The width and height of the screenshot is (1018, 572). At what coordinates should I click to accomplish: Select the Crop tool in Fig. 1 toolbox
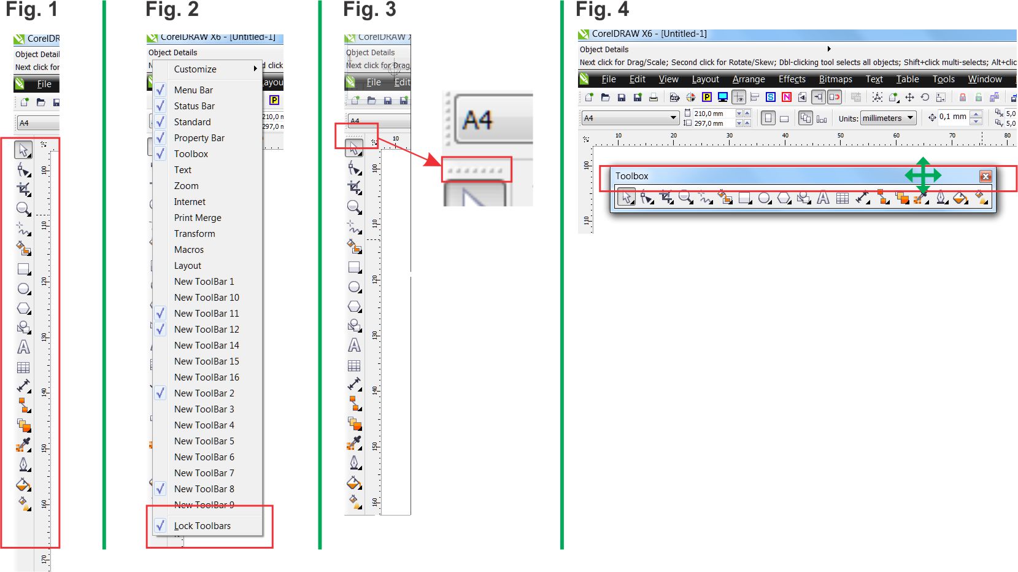pyautogui.click(x=23, y=189)
